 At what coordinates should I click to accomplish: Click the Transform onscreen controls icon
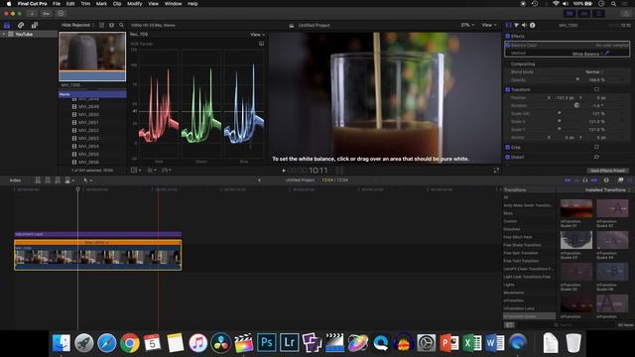[596, 89]
